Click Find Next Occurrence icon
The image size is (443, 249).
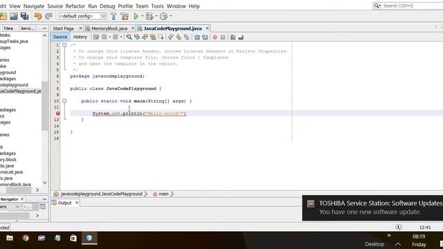point(145,37)
